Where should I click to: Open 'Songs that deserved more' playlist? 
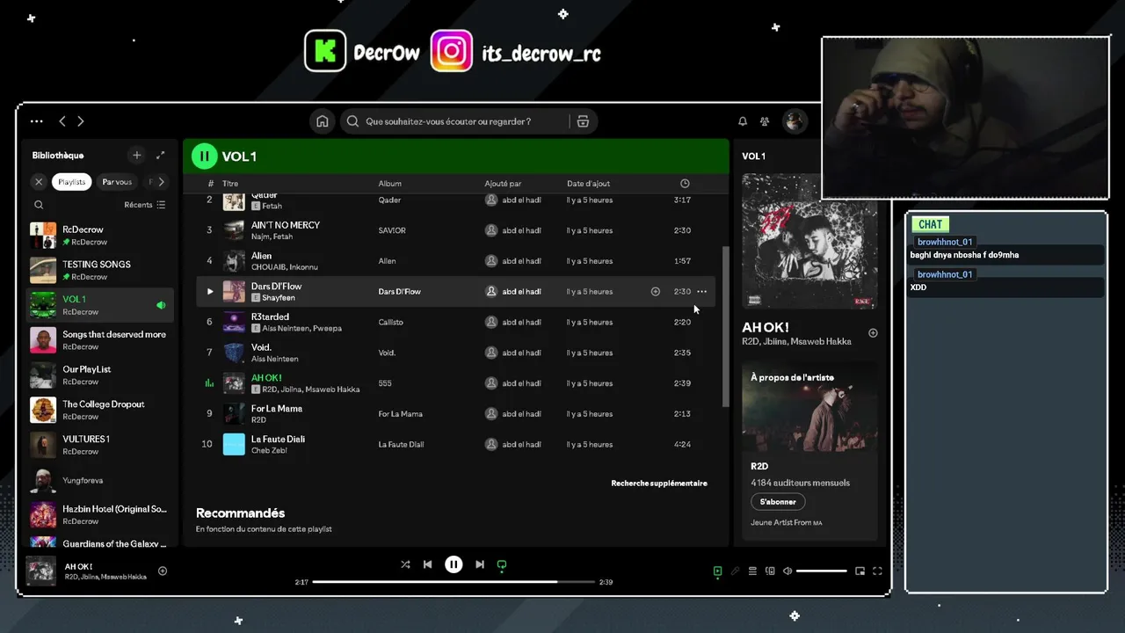101,340
